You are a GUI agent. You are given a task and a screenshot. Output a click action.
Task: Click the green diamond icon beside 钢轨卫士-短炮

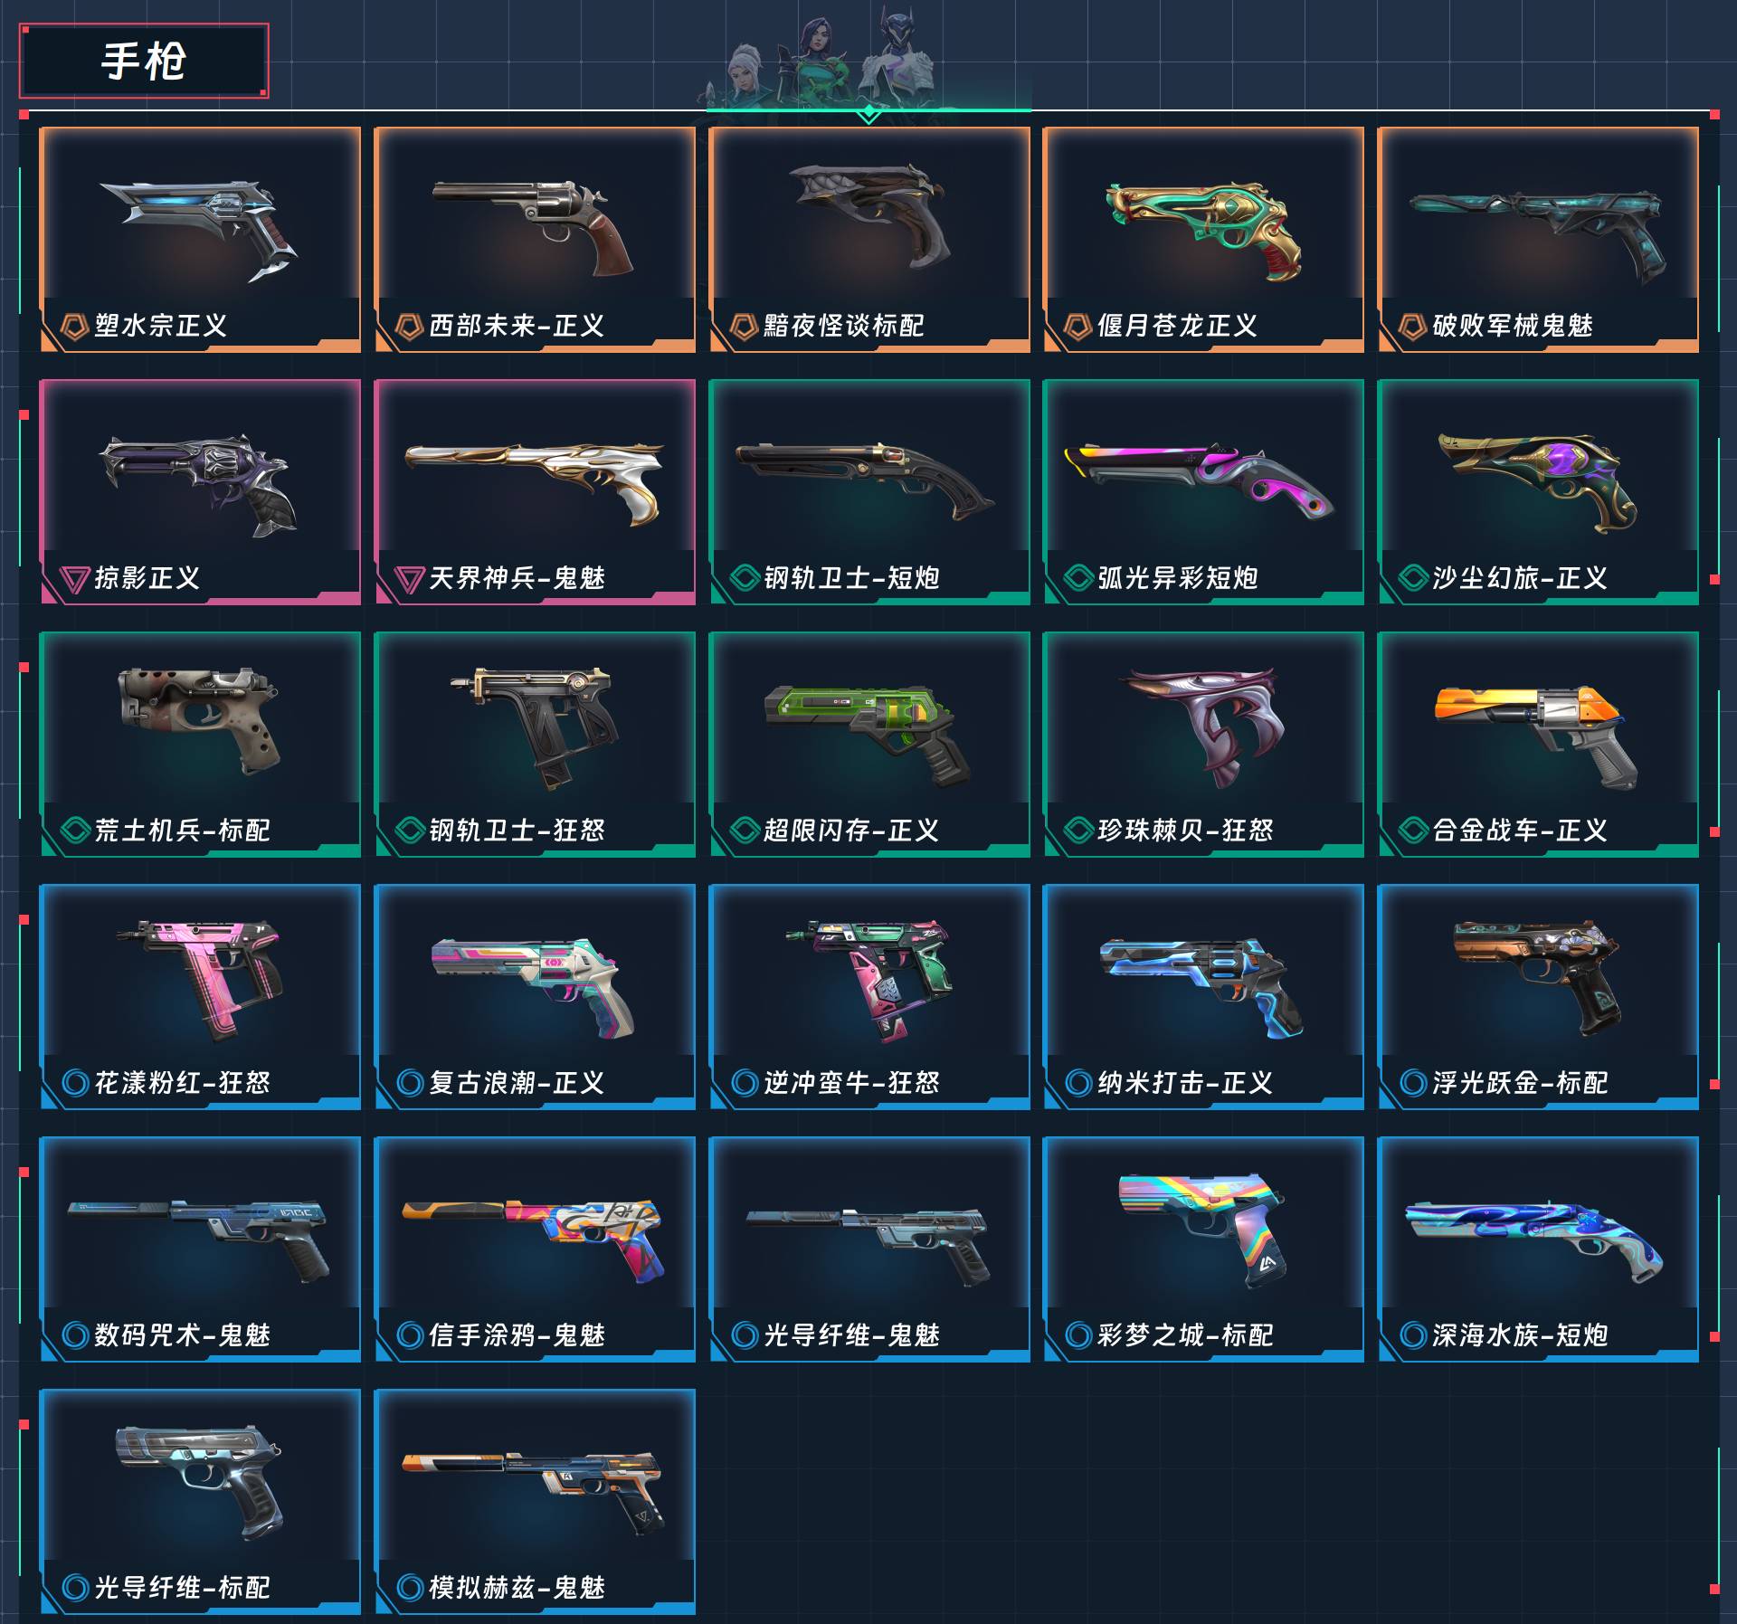(x=744, y=577)
